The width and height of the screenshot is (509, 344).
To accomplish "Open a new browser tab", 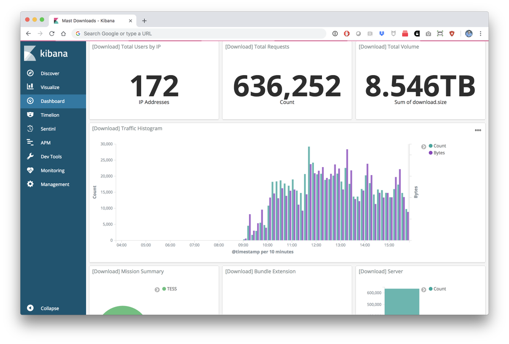I will point(144,21).
